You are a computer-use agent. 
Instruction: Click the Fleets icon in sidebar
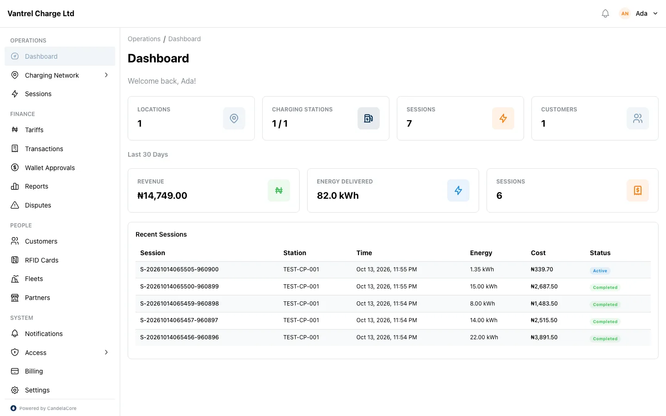pos(15,279)
